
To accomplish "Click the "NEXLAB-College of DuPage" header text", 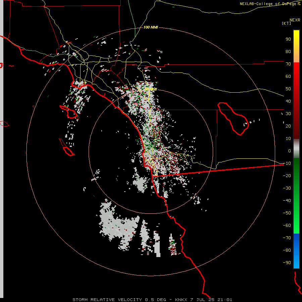I will pos(268,4).
